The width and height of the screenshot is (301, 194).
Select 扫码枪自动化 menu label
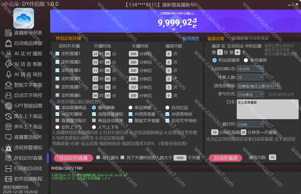(28, 168)
